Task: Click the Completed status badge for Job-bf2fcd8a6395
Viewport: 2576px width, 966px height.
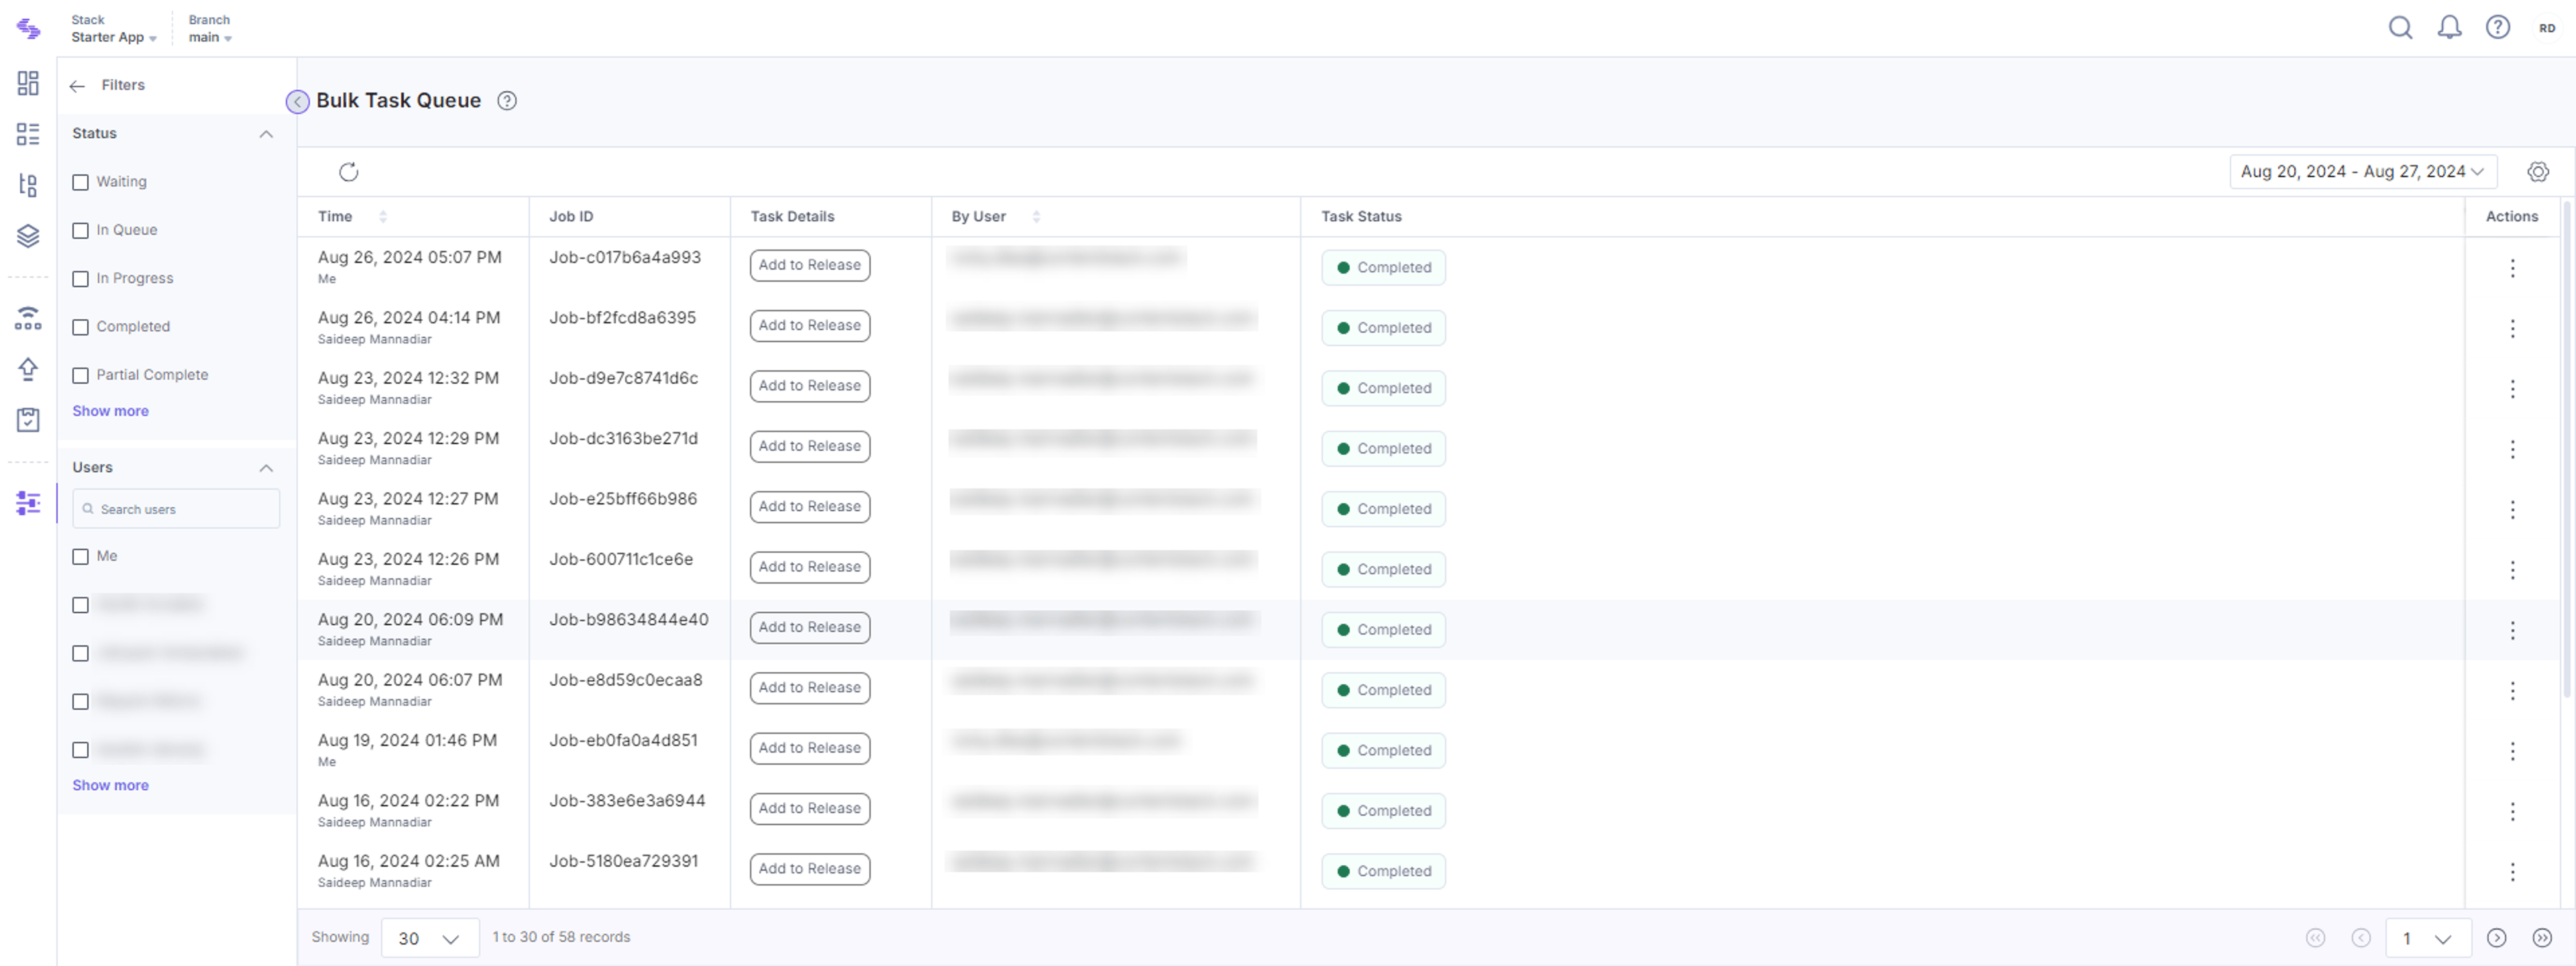Action: coord(1383,328)
